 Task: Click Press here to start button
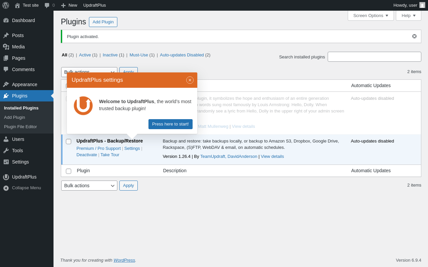point(171,124)
